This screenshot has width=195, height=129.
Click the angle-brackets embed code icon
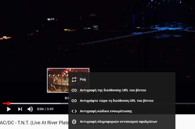point(74,111)
